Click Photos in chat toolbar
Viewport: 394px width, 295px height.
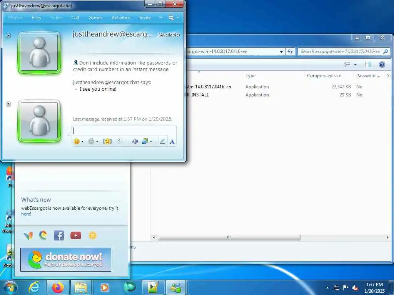15,18
